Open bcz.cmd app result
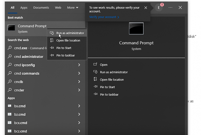Screen dimensions: 201x135 coord(45,131)
